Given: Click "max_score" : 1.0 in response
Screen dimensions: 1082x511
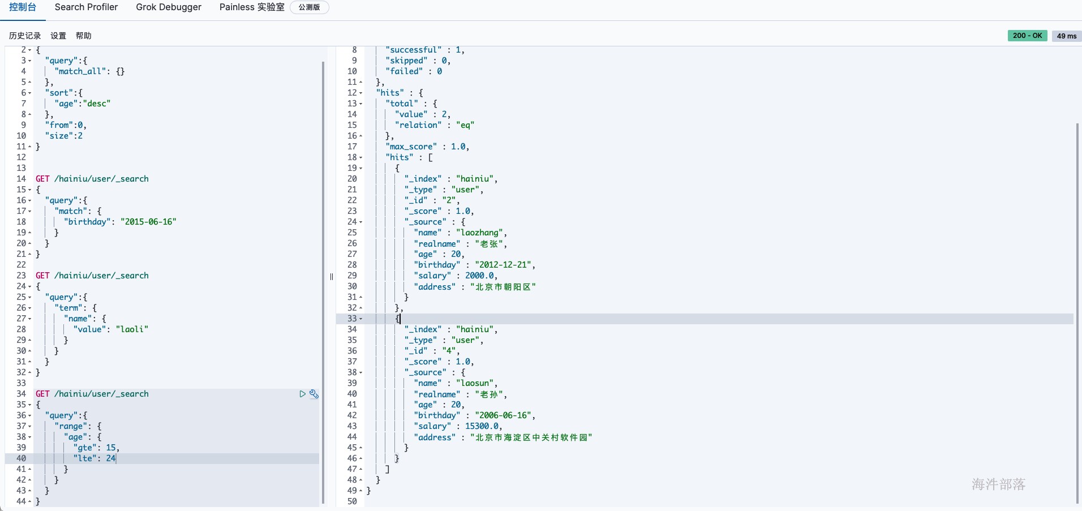Looking at the screenshot, I should coord(428,147).
